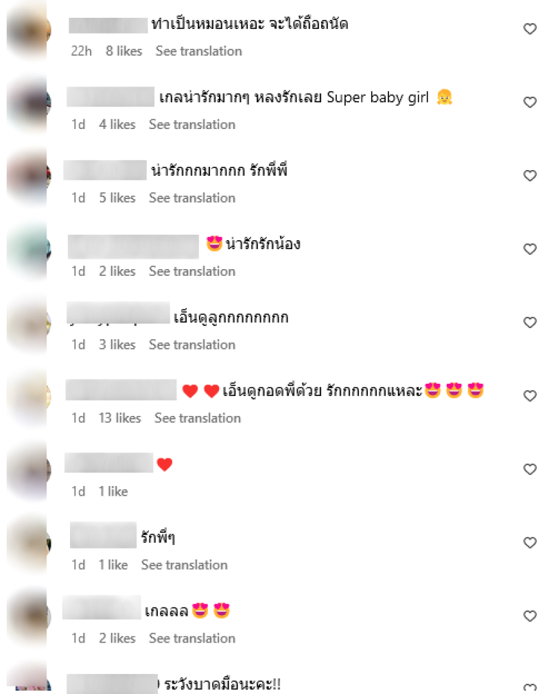This screenshot has width=549, height=694.
Task: See translation for comment with 3 likes
Action: 192,345
